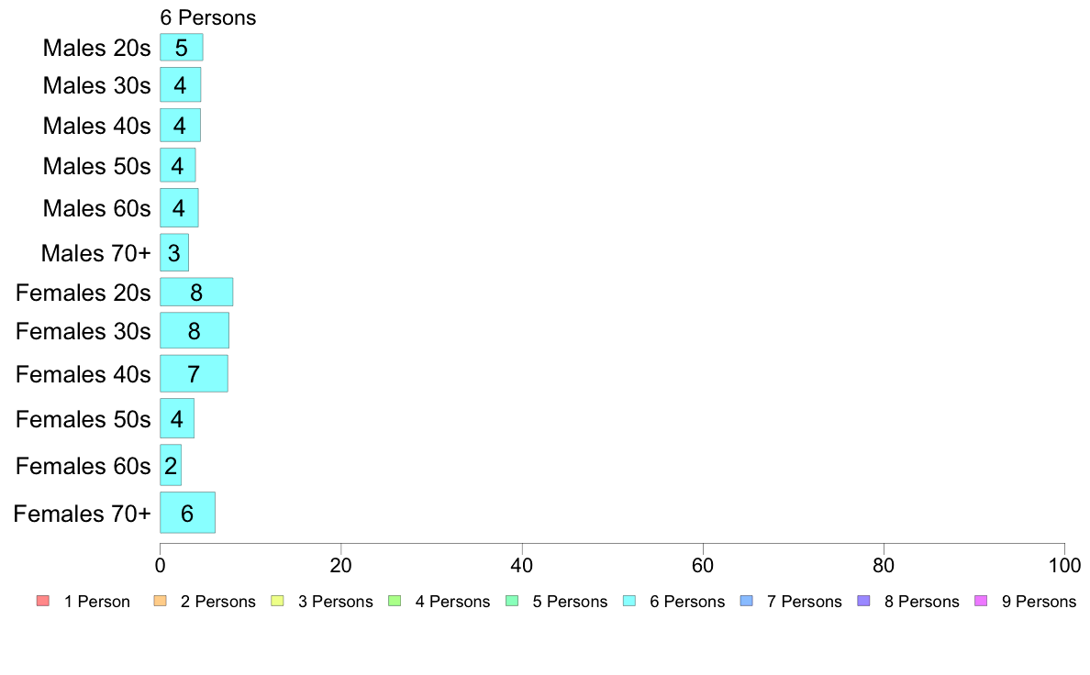Click the 7 Persons blue legend swatch
The width and height of the screenshot is (1090, 675).
(x=747, y=601)
